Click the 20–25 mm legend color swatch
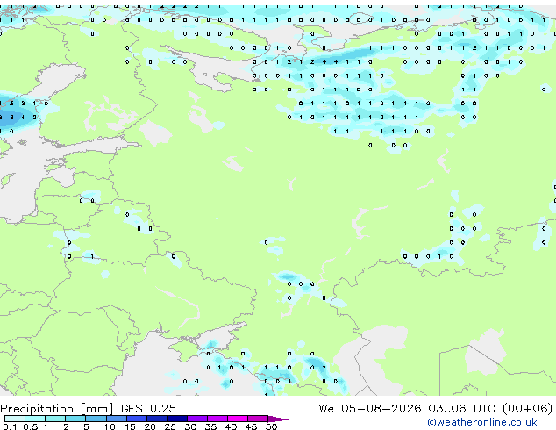 point(157,419)
